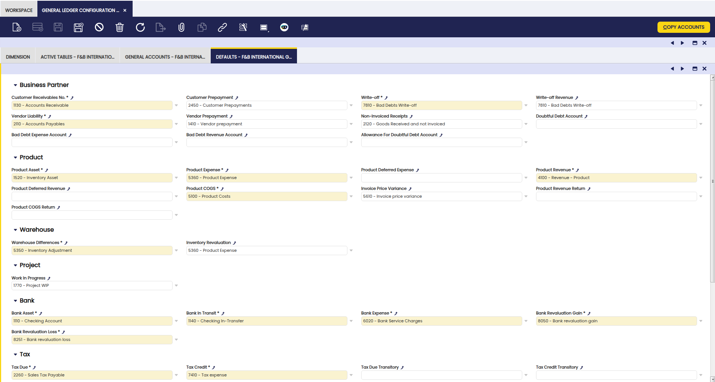Delete record using the trash icon
Image resolution: width=715 pixels, height=382 pixels.
pos(120,27)
